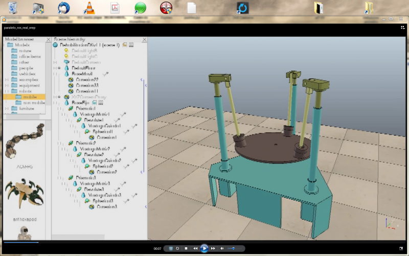The image size is (409, 256).
Task: Switch player to full screen view
Action: point(401,248)
